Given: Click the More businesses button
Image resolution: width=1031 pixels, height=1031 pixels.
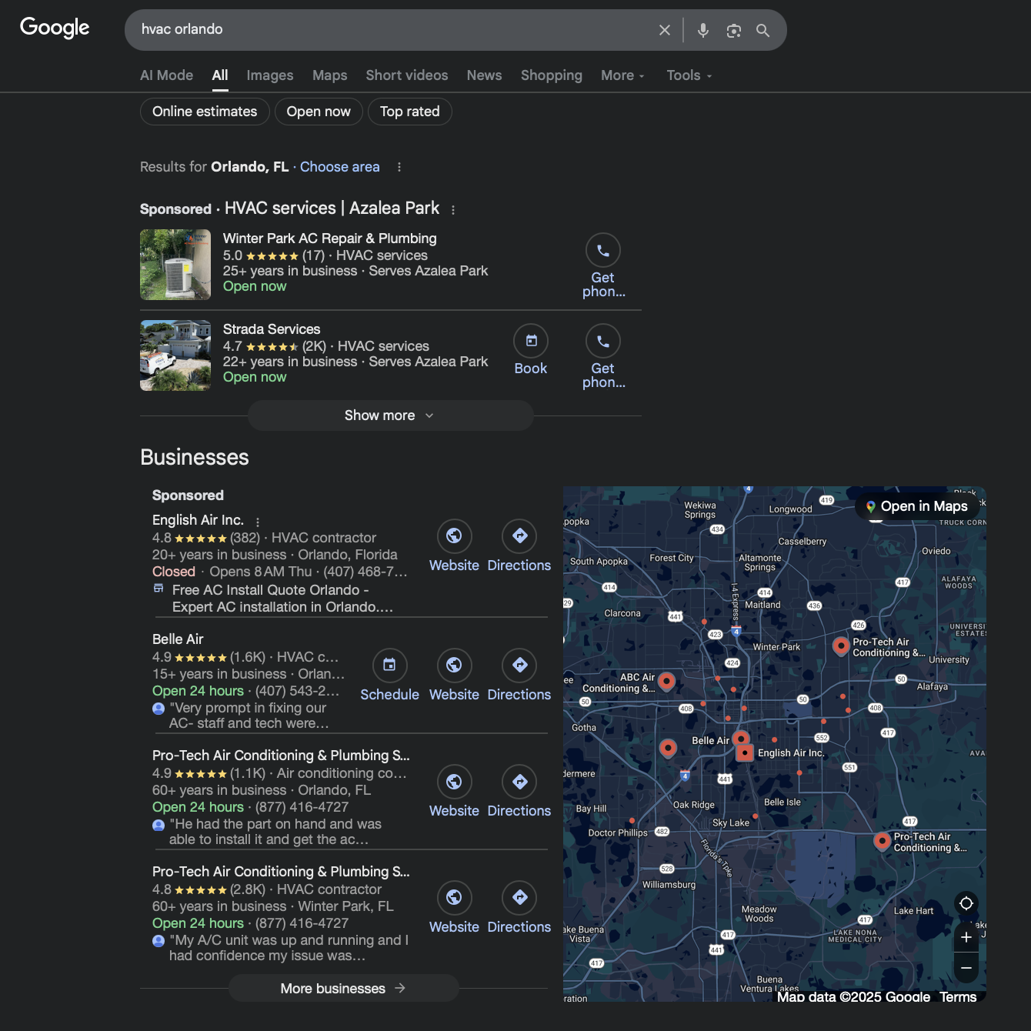Looking at the screenshot, I should click(343, 989).
